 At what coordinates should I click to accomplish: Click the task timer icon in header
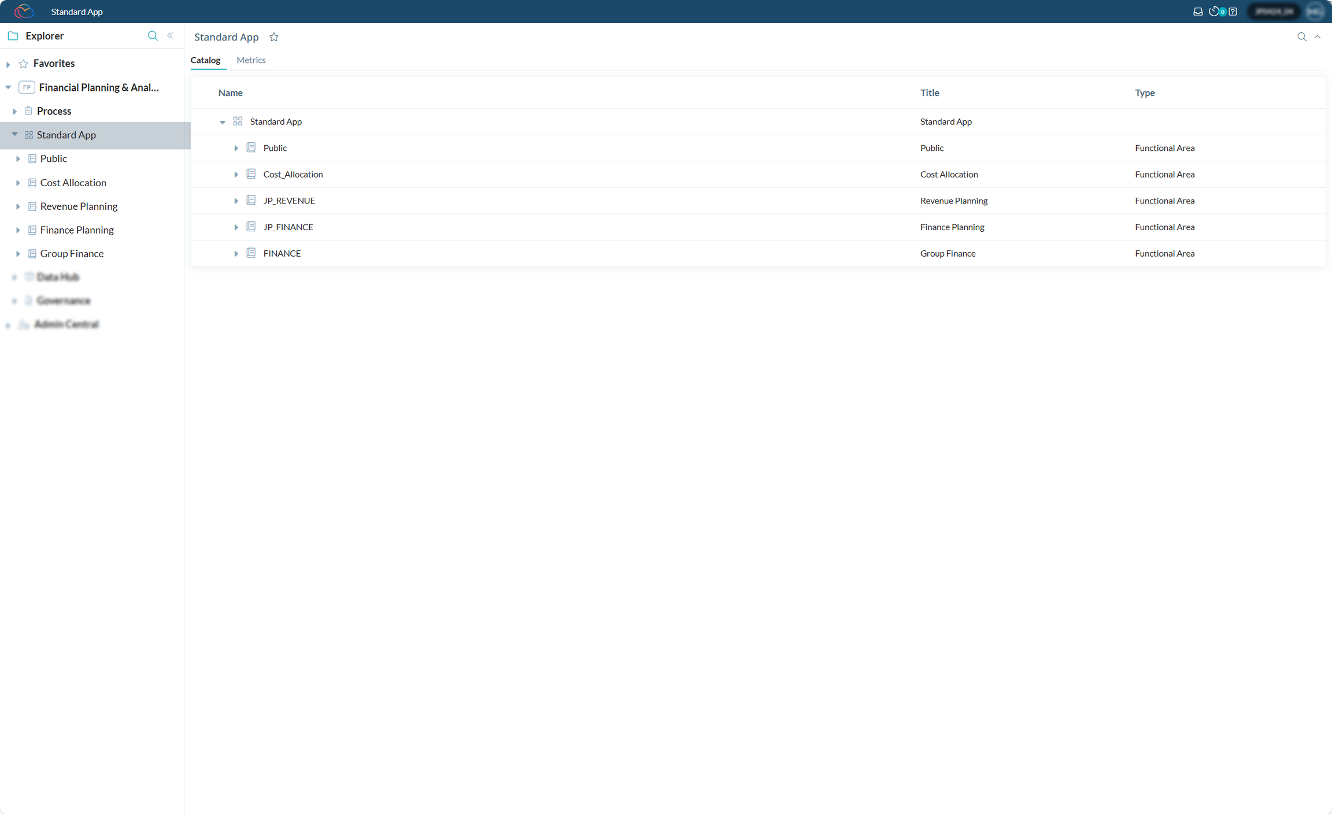1213,12
